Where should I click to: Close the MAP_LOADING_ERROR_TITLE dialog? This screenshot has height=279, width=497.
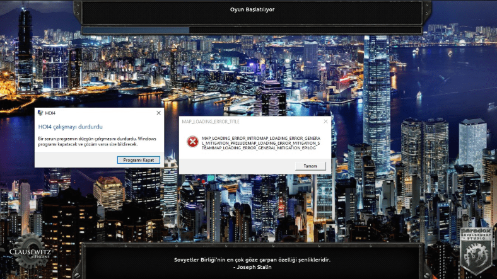(x=325, y=122)
